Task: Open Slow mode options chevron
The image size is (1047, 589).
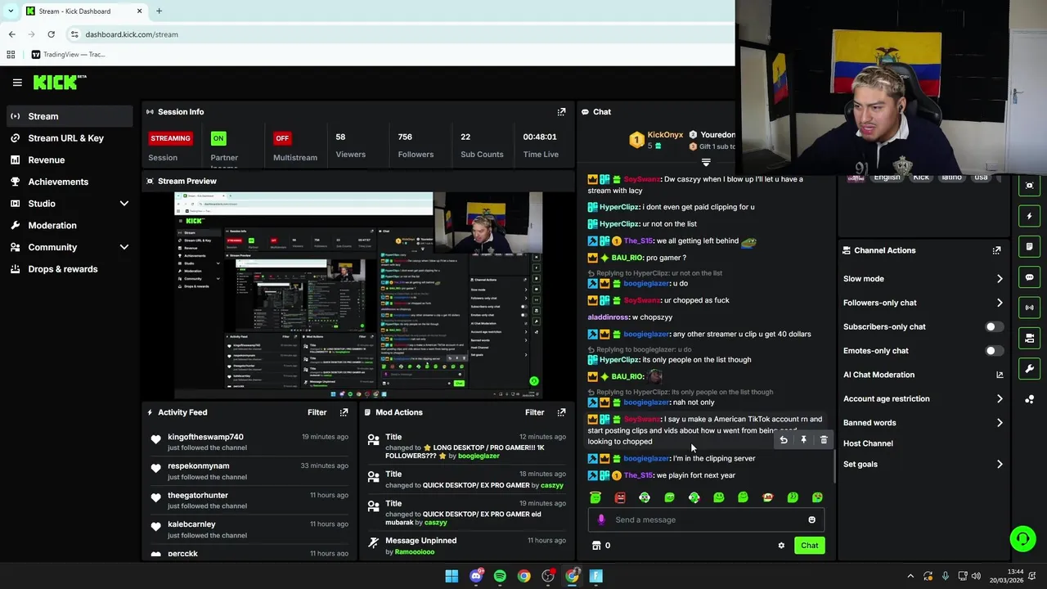Action: [1000, 279]
